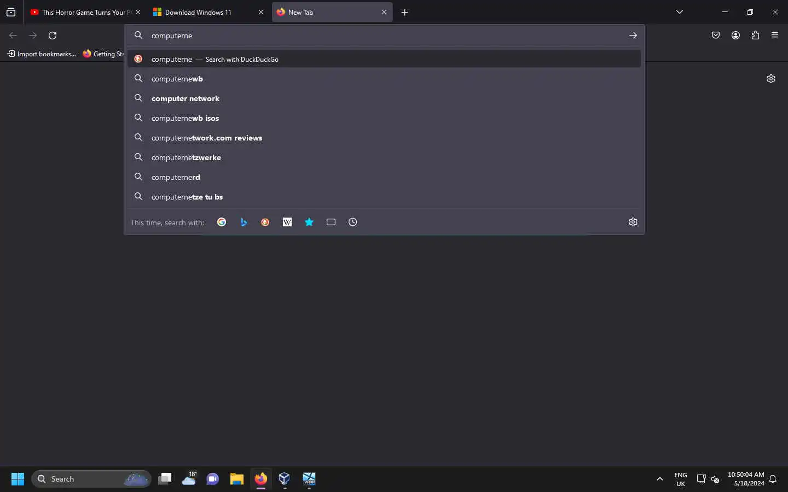788x492 pixels.
Task: Close the Download Windows 11 tab
Action: pos(261,12)
